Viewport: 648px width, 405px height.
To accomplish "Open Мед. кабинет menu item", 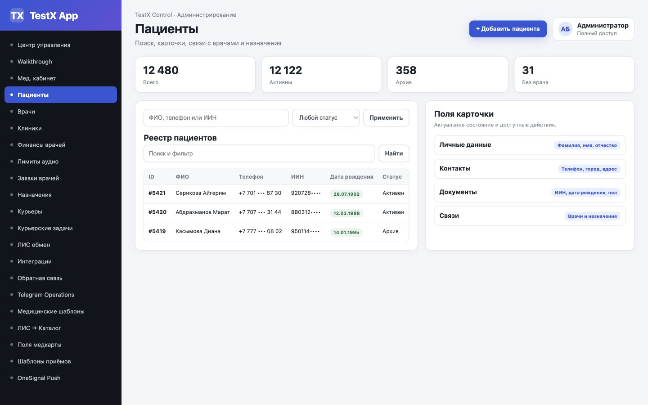I will click(x=61, y=78).
